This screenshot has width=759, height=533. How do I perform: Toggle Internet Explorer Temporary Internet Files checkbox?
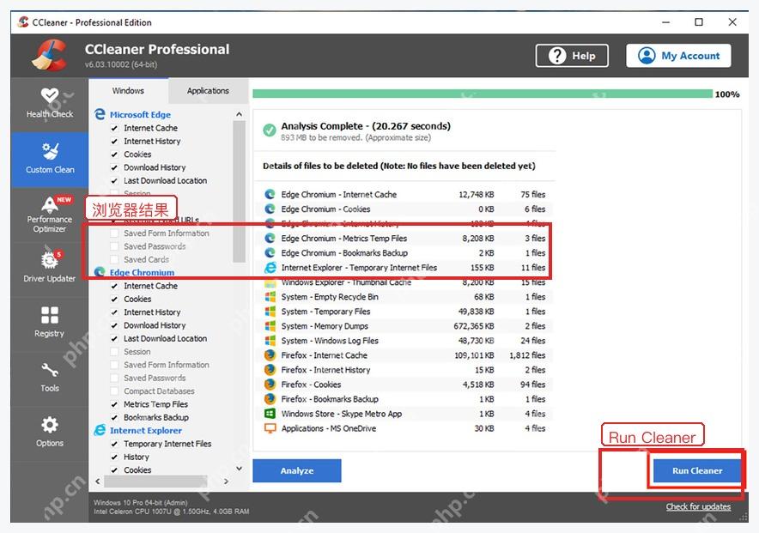point(114,444)
